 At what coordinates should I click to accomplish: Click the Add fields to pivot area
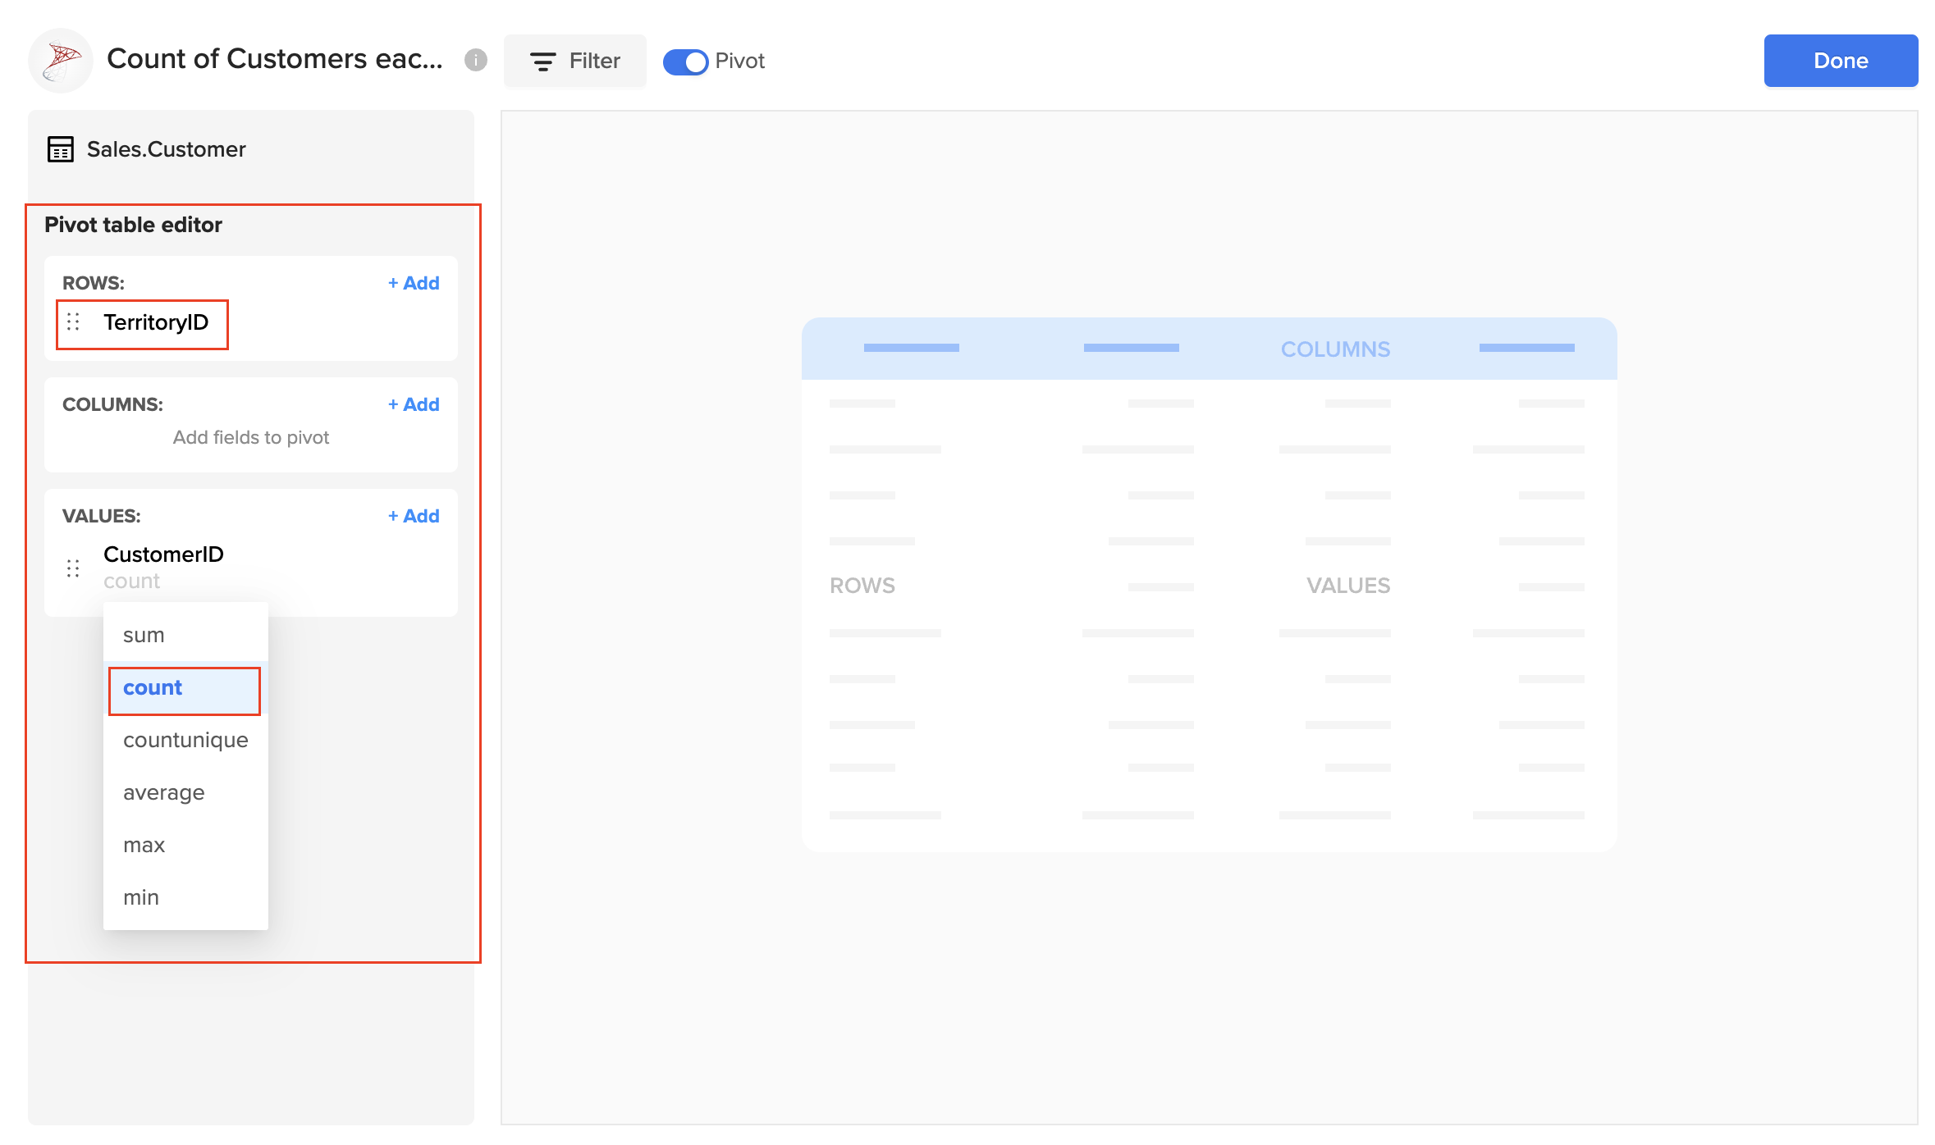coord(250,437)
